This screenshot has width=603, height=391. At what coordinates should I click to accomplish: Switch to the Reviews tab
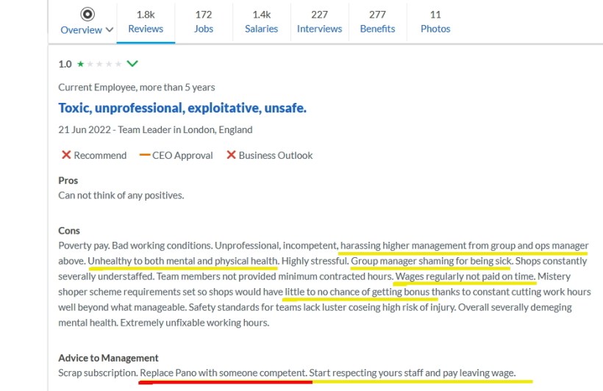pyautogui.click(x=146, y=21)
